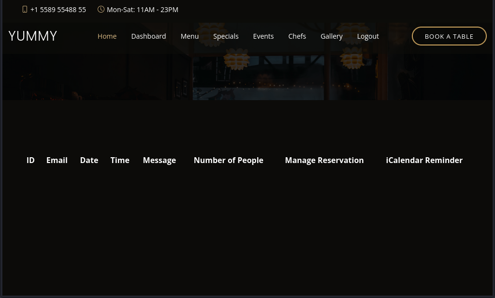Viewport: 495px width, 298px height.
Task: Open the Gallery page
Action: [332, 36]
